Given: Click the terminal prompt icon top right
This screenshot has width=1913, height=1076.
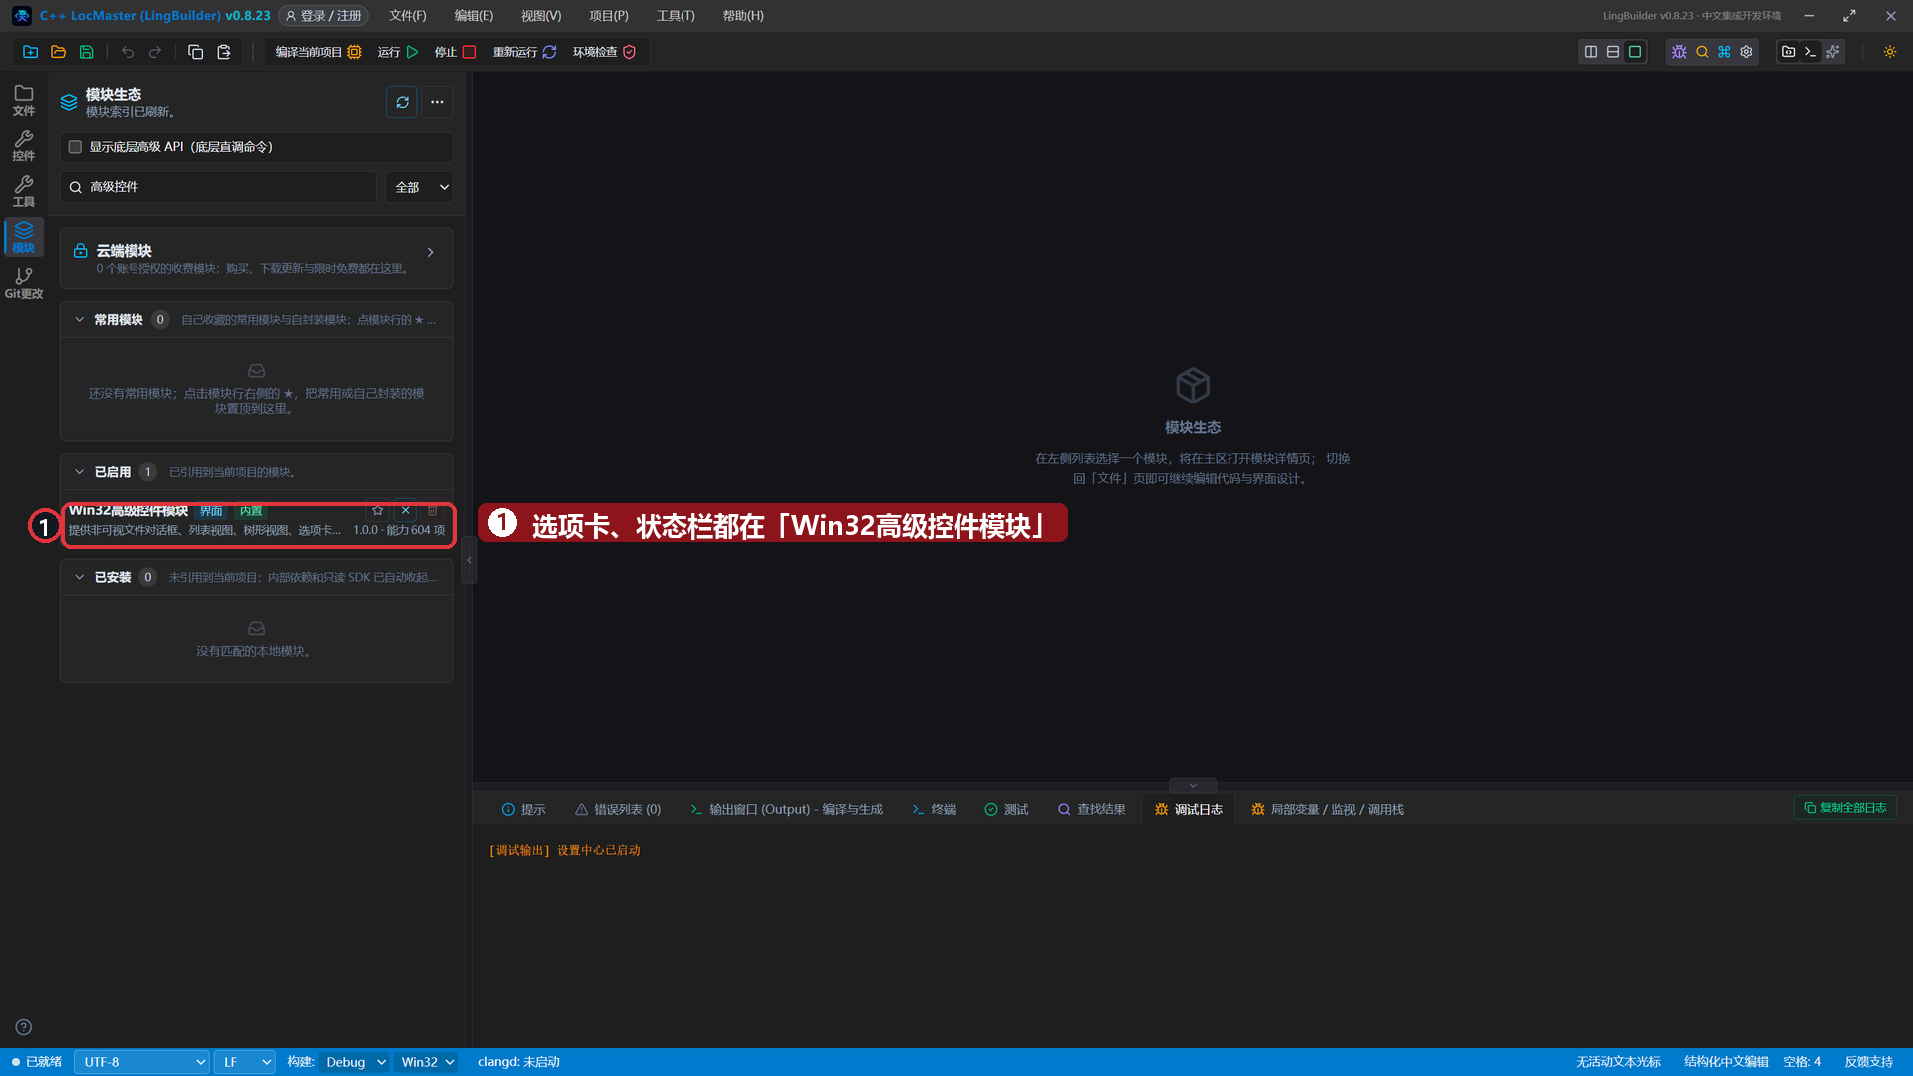Looking at the screenshot, I should coord(1810,52).
